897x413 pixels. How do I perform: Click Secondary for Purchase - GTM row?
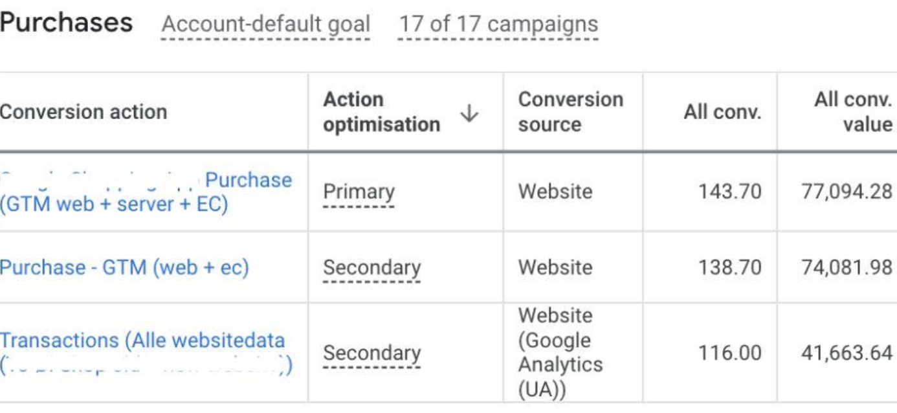(371, 267)
